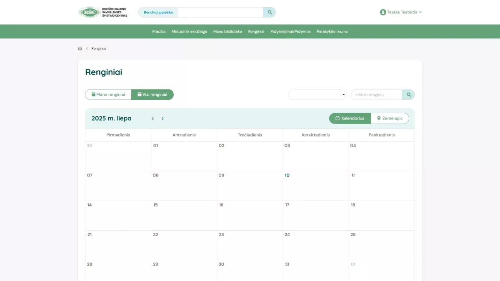
Task: Click the Parašykite mums link
Action: [x=332, y=32]
